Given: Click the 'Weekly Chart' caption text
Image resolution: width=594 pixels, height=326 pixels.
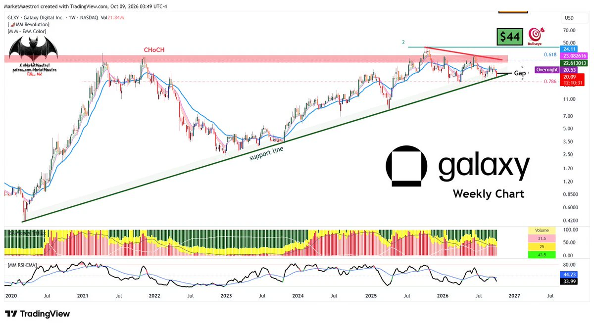Looking at the screenshot, I should click(488, 193).
